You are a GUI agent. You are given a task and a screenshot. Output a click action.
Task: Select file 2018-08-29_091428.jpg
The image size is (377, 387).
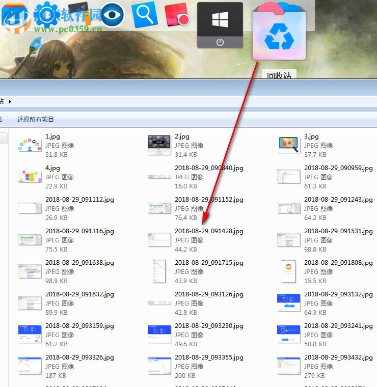click(195, 240)
